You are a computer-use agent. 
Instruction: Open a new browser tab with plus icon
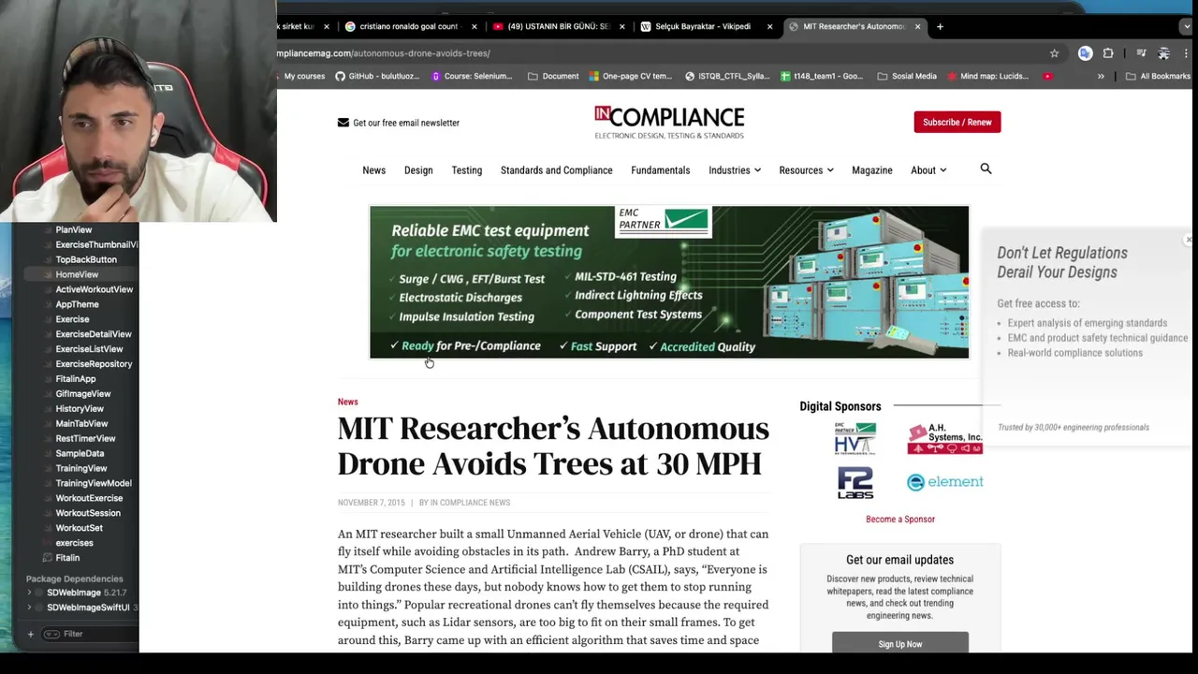coord(940,26)
